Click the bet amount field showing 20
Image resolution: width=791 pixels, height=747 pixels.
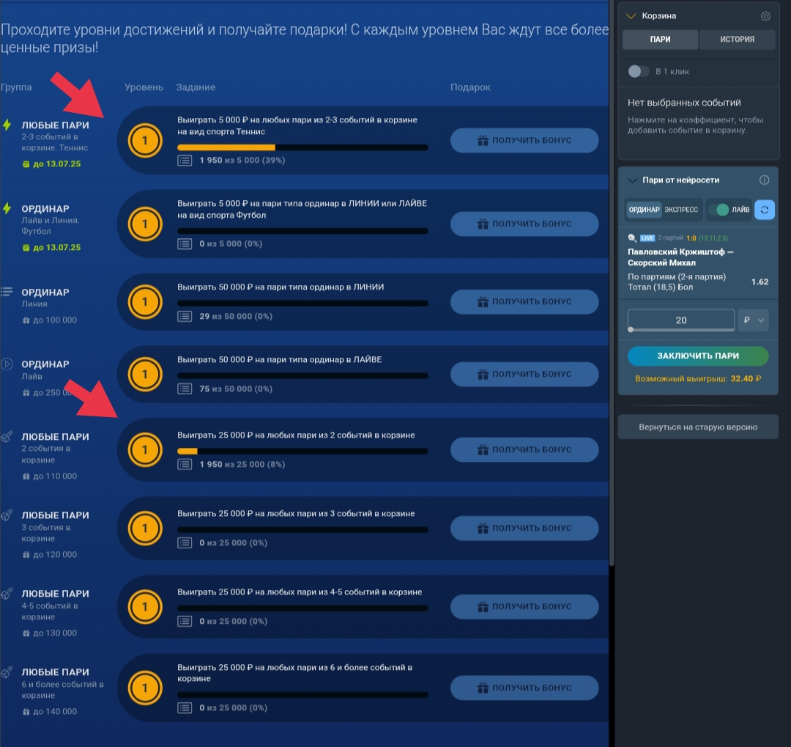tap(680, 320)
